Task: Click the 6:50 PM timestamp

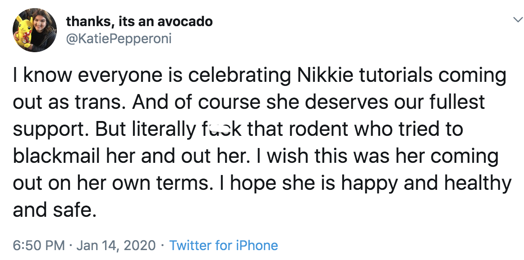Action: pos(39,245)
